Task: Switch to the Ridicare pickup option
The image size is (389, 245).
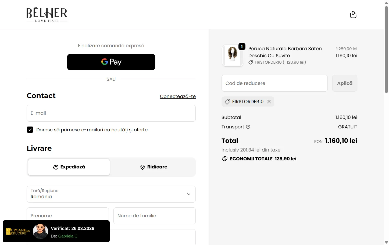Action: pos(154,167)
